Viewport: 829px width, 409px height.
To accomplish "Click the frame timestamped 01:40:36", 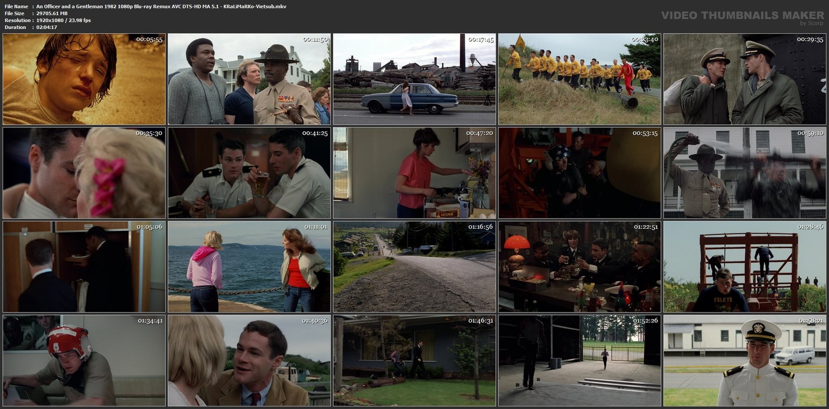I will tap(249, 360).
